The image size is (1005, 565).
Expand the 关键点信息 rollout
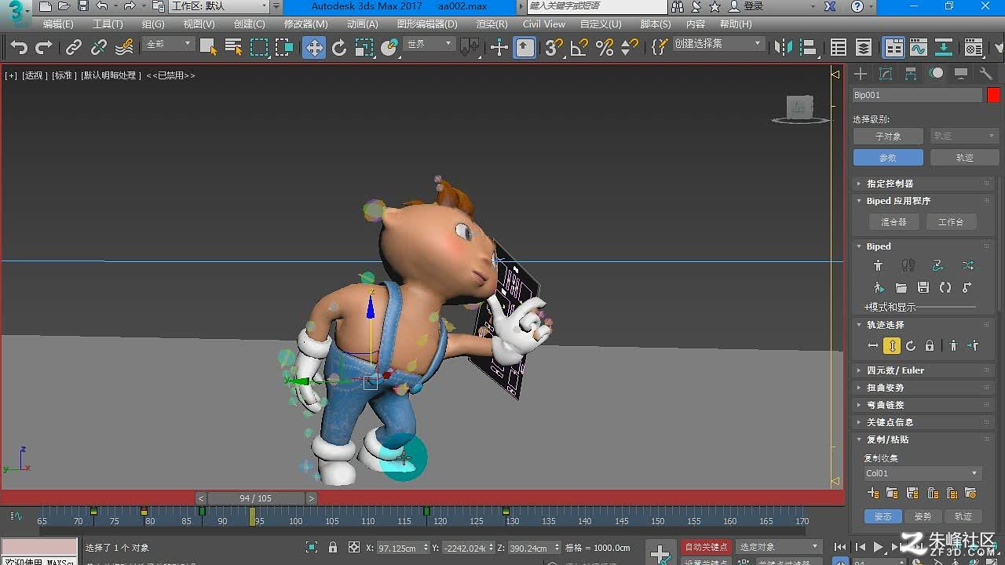923,422
